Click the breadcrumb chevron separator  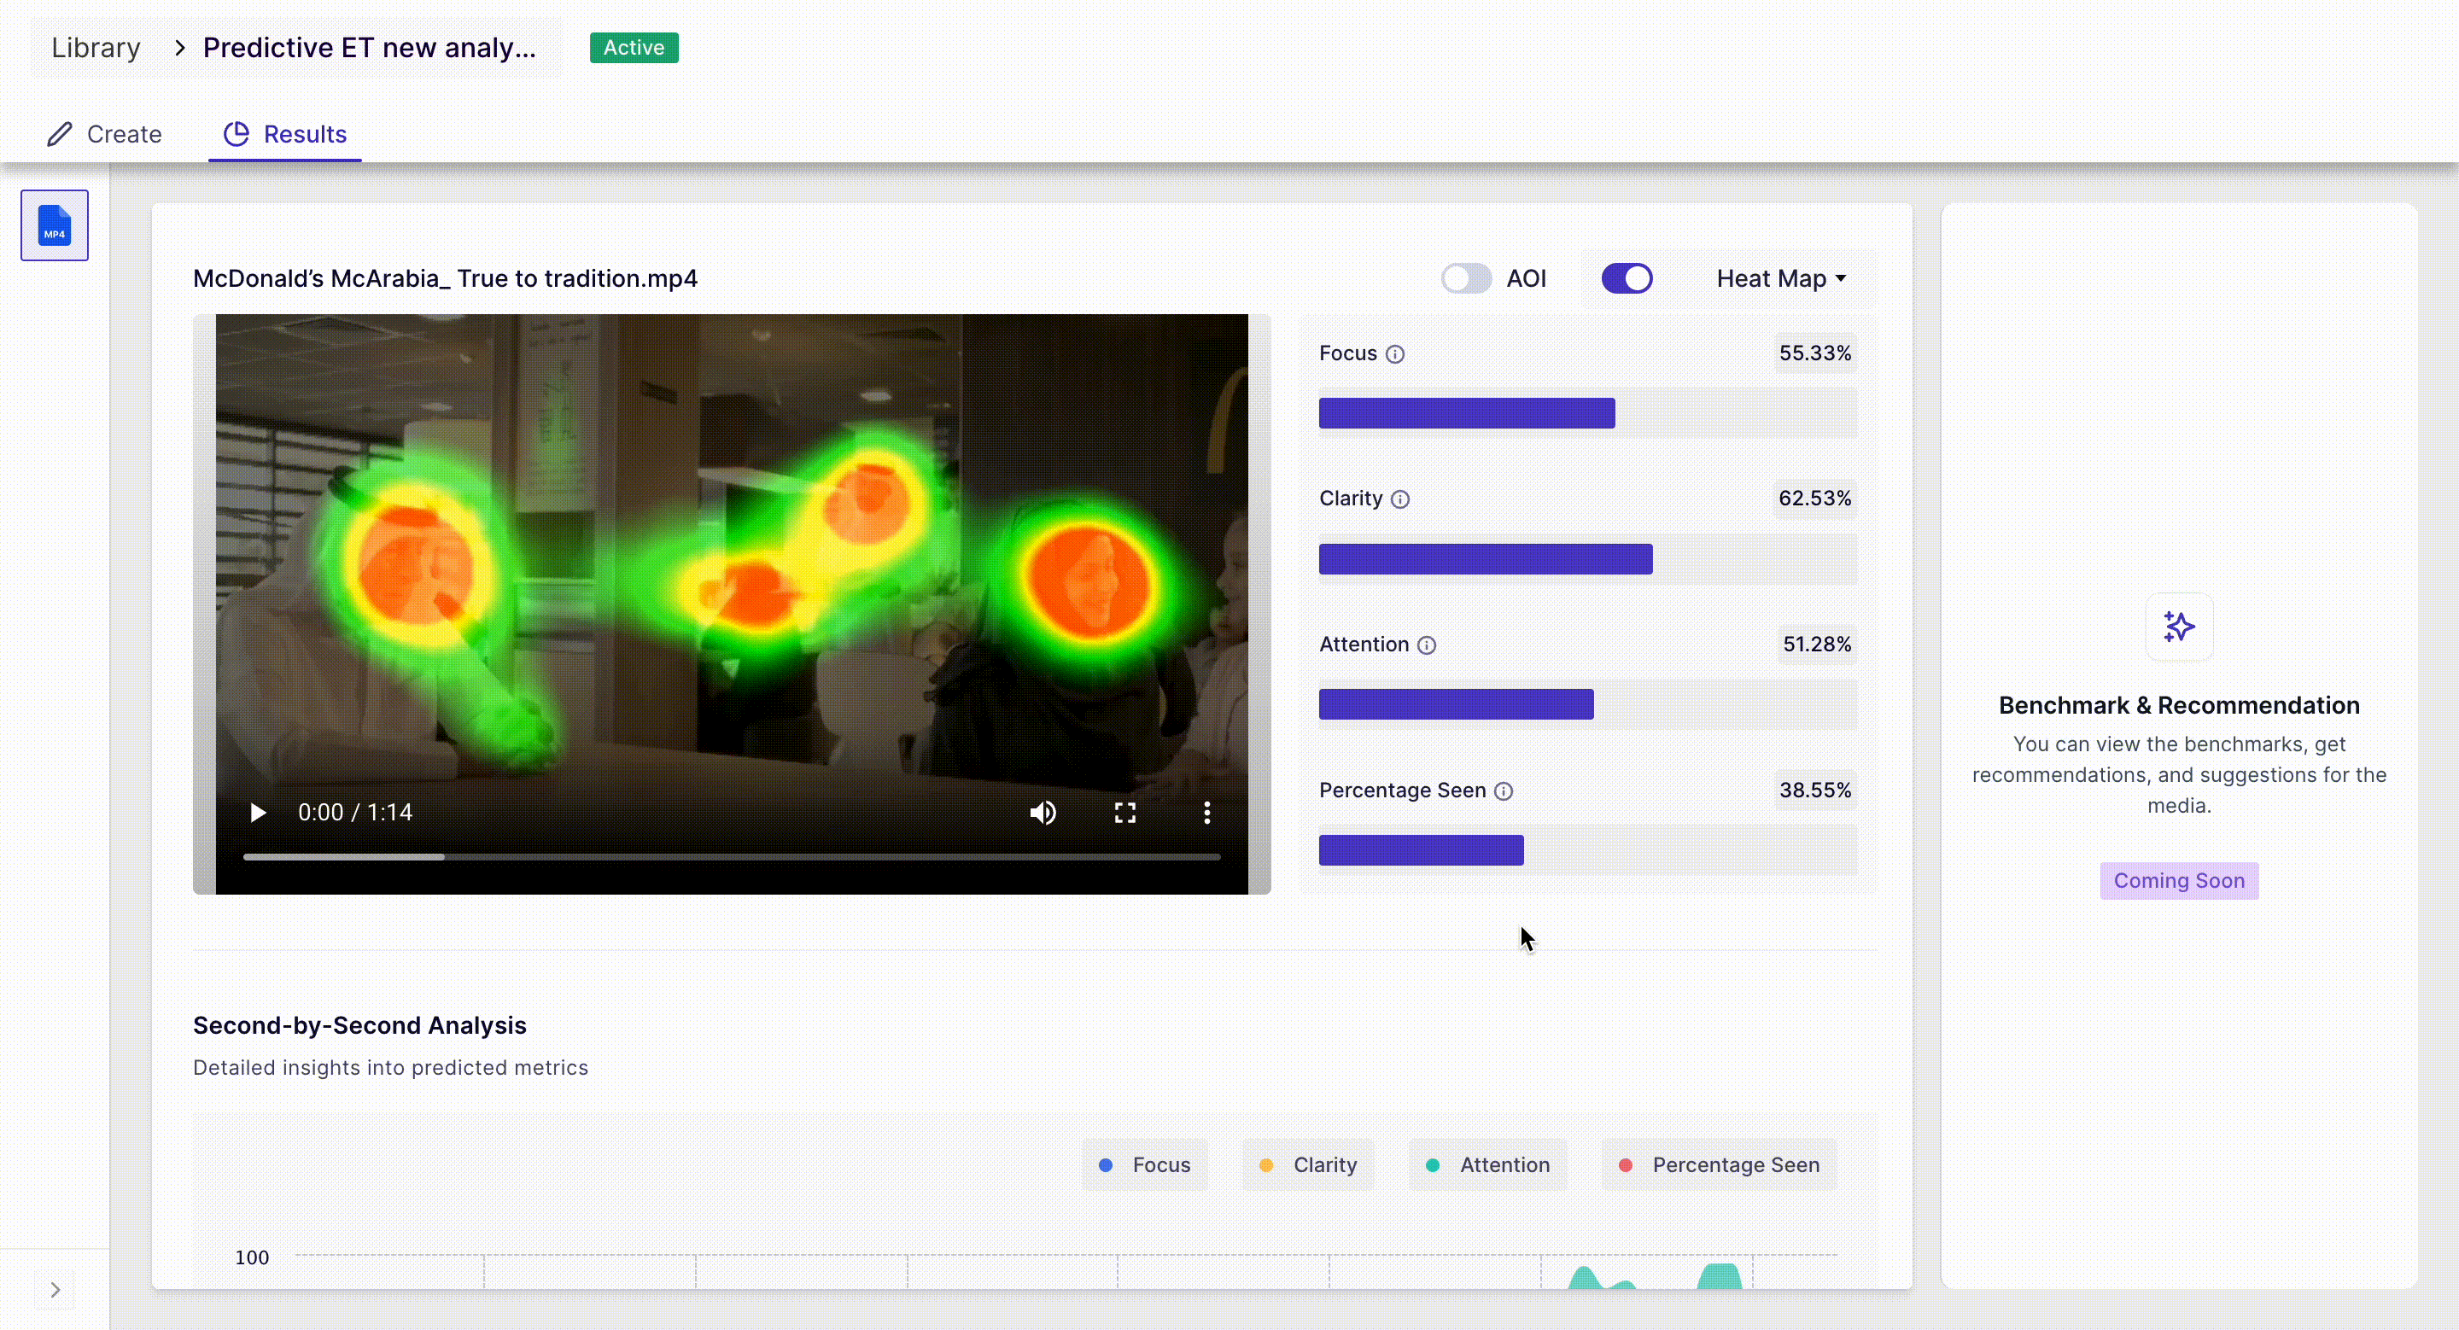click(x=178, y=48)
